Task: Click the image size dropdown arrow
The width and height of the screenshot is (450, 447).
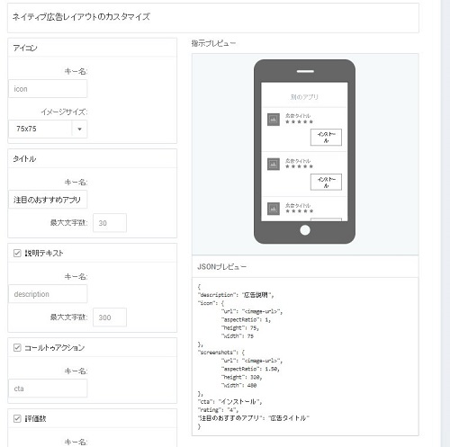Action: click(79, 129)
